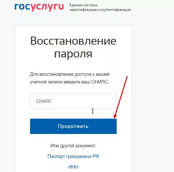The width and height of the screenshot is (174, 172).
Task: Switch recovery document to ИНН
Action: coord(73,167)
